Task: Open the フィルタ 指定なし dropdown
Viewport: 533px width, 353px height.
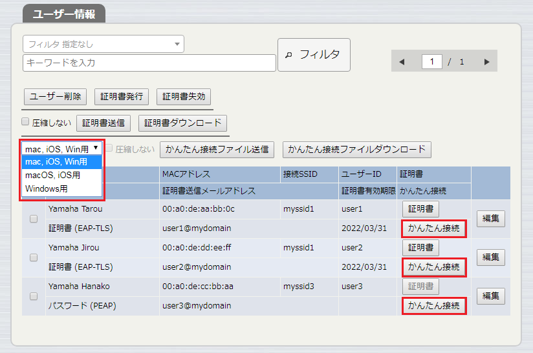Action: [103, 44]
